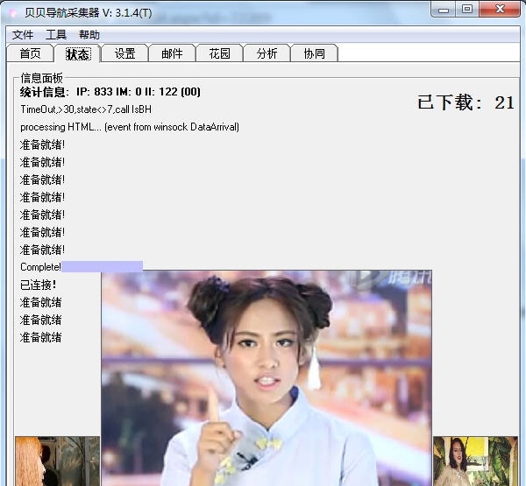This screenshot has width=526, height=486.
Task: Close the 贝贝导航采集器 window
Action: coord(500,9)
